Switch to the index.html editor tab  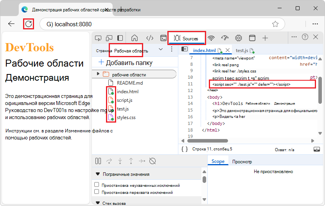point(205,51)
